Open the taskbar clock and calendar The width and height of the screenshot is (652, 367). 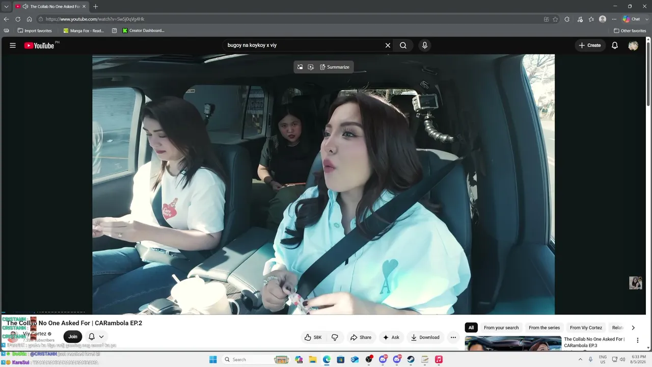pos(639,359)
